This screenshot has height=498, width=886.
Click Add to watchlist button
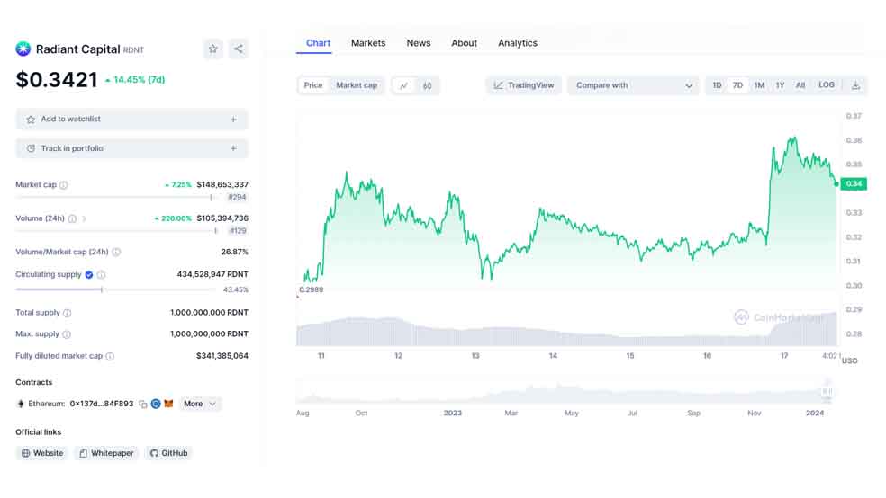click(131, 120)
